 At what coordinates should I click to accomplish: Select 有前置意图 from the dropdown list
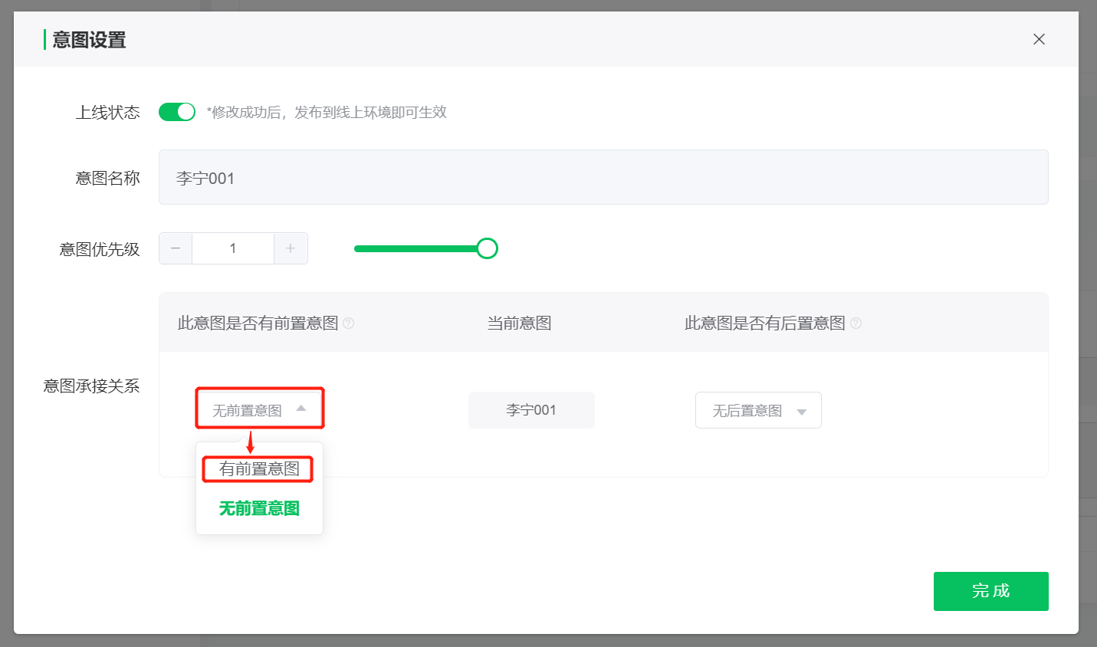tap(259, 469)
